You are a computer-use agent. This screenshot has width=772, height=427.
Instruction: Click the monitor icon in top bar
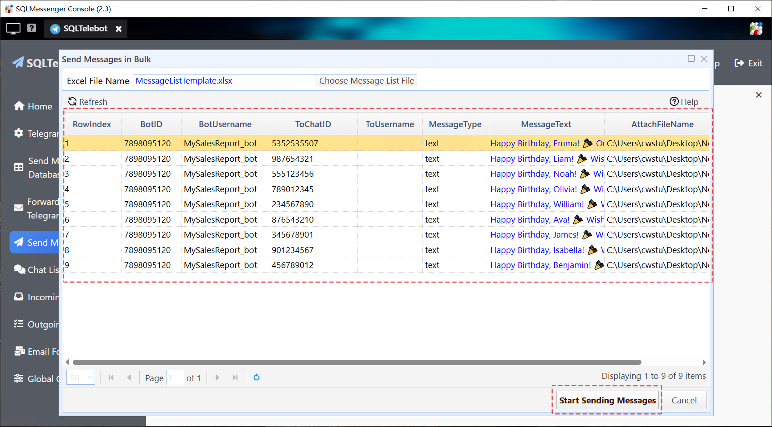13,29
